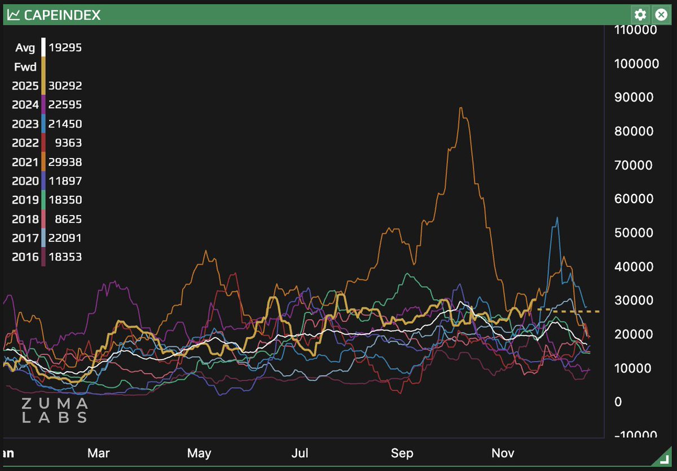The width and height of the screenshot is (677, 471).
Task: Click the 2021 value 29938
Action: 65,162
